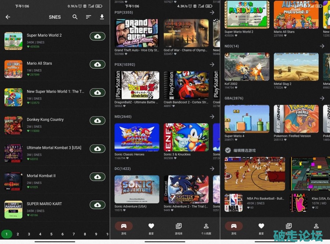
Task: Switch to the 游戏库 library tab
Action: 179,228
